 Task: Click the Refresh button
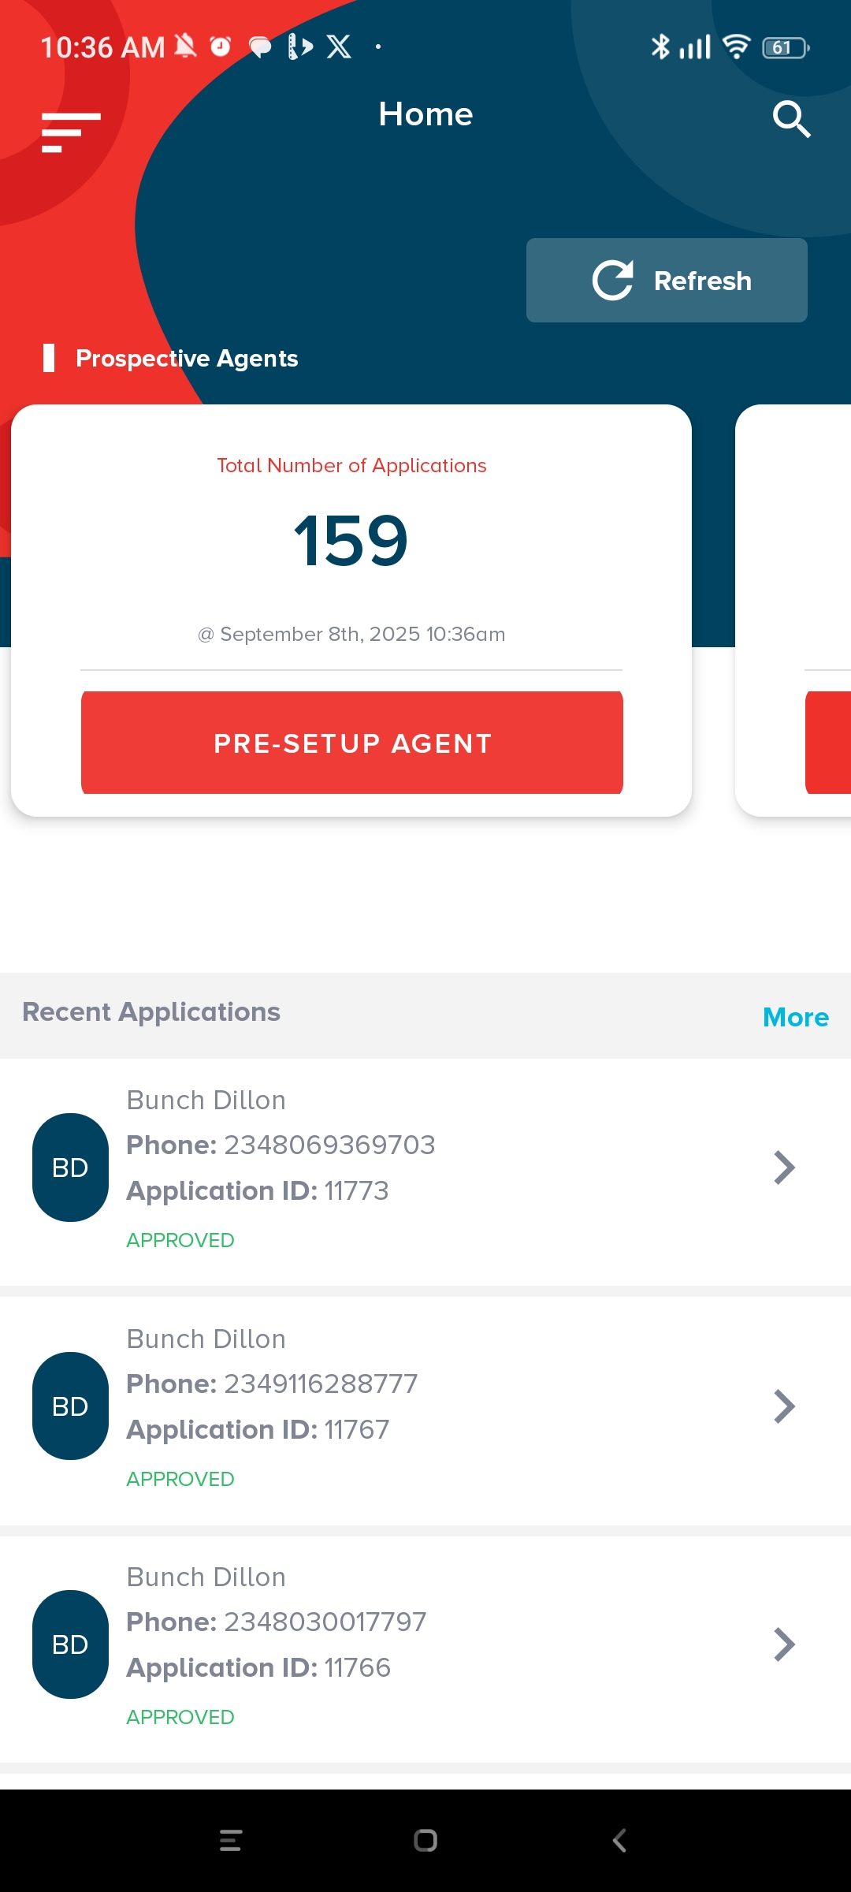[x=667, y=281]
